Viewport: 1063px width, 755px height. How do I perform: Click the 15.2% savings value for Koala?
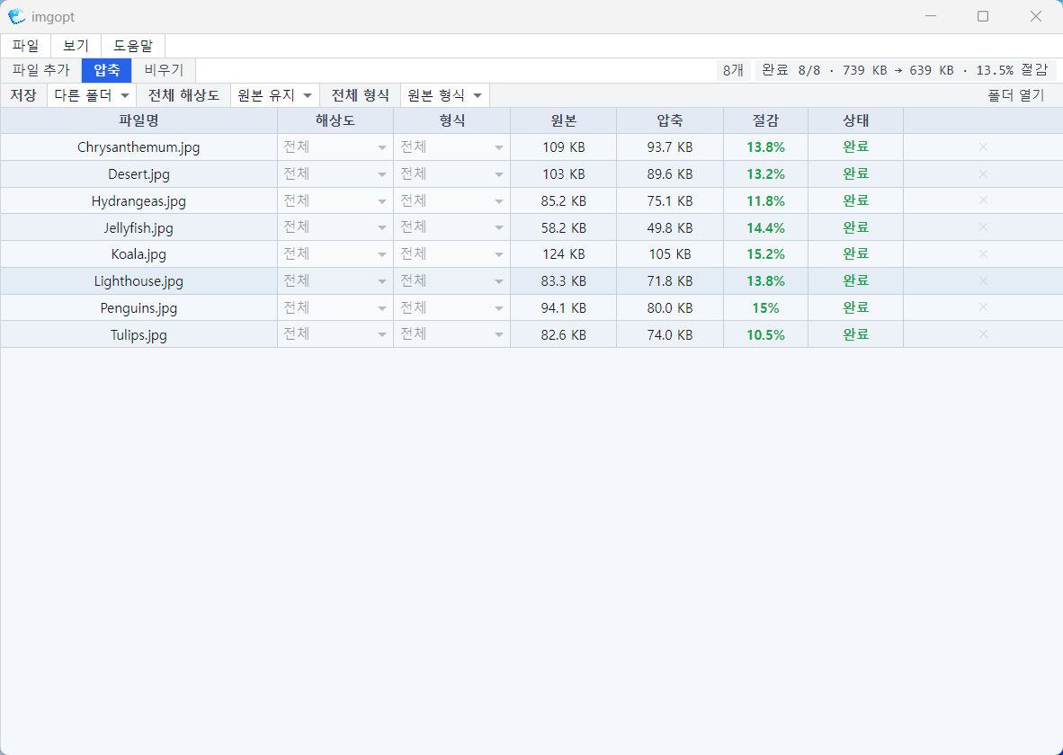click(765, 254)
